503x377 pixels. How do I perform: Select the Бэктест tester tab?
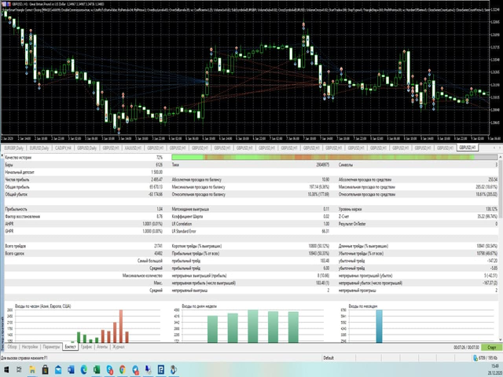70,347
